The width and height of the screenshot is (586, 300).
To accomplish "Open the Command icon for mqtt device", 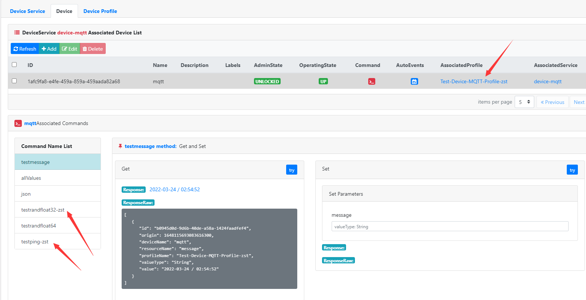I will 372,81.
